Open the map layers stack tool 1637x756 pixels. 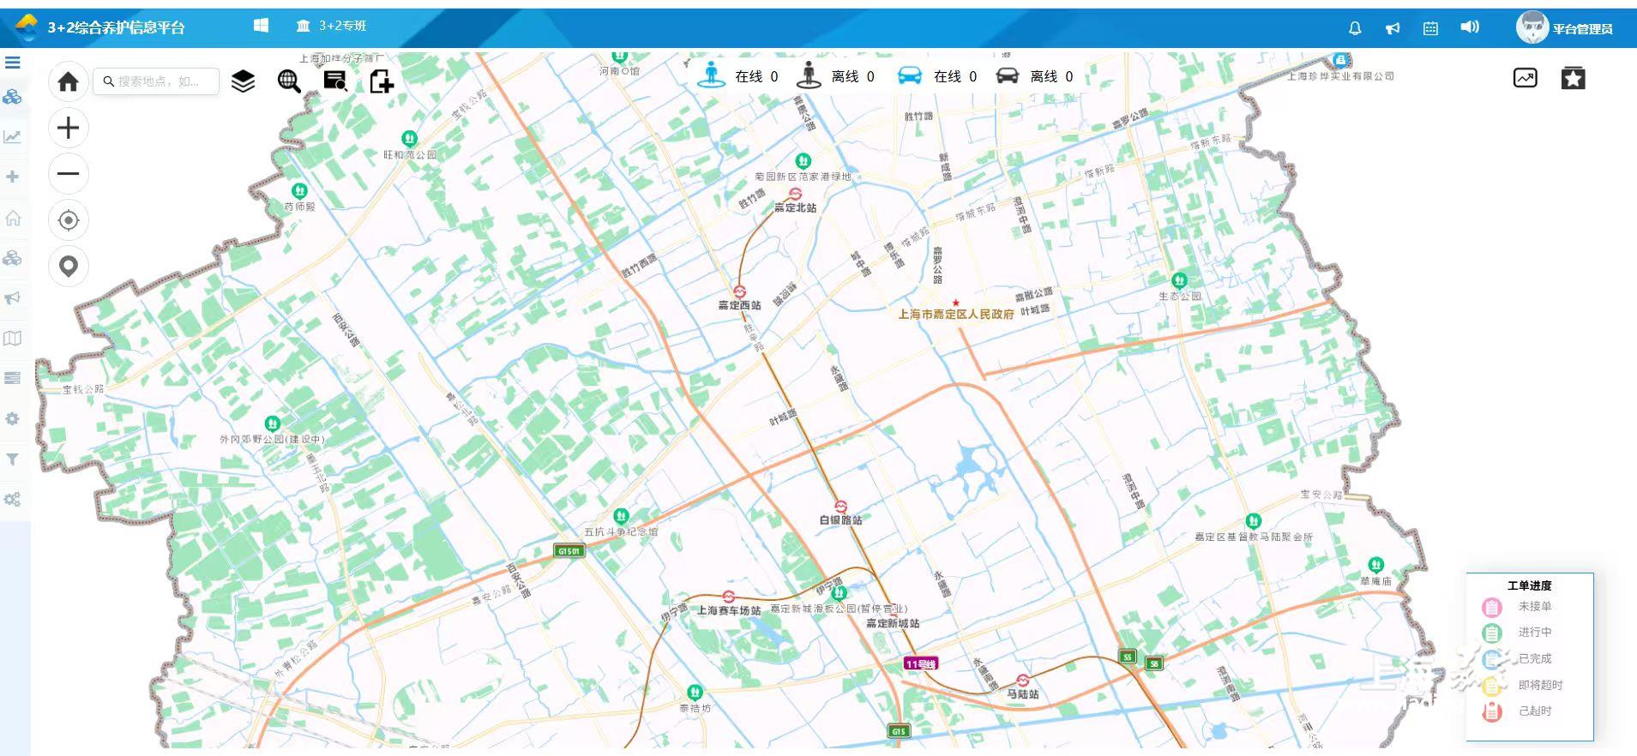tap(244, 81)
